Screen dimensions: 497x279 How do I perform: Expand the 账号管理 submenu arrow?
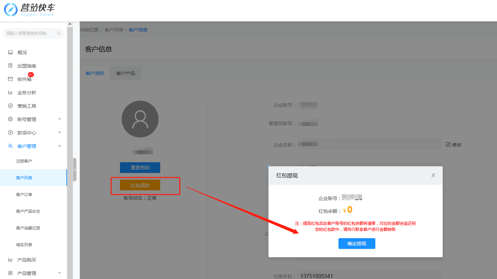click(60, 119)
